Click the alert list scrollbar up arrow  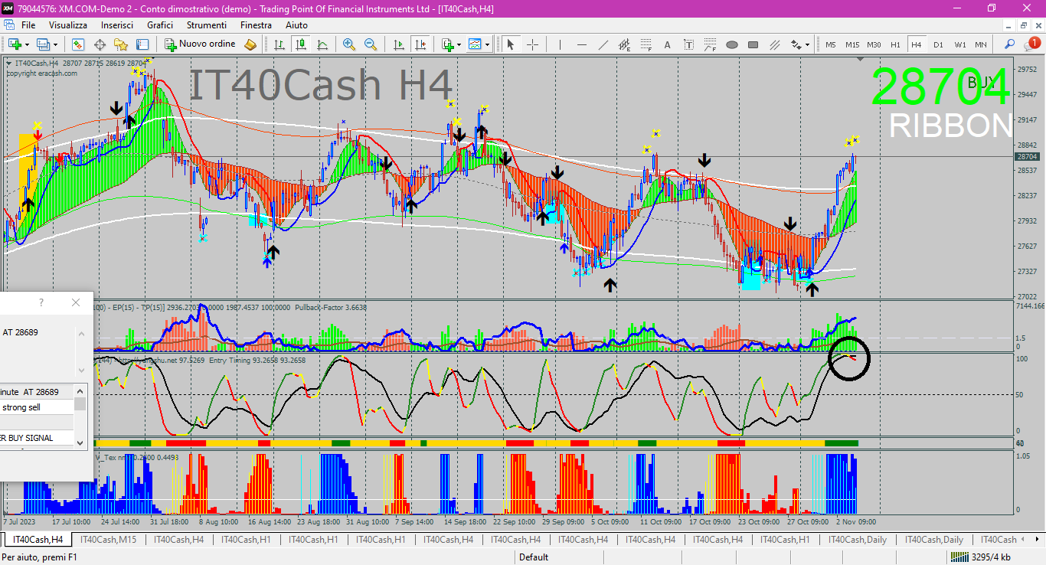tap(80, 392)
